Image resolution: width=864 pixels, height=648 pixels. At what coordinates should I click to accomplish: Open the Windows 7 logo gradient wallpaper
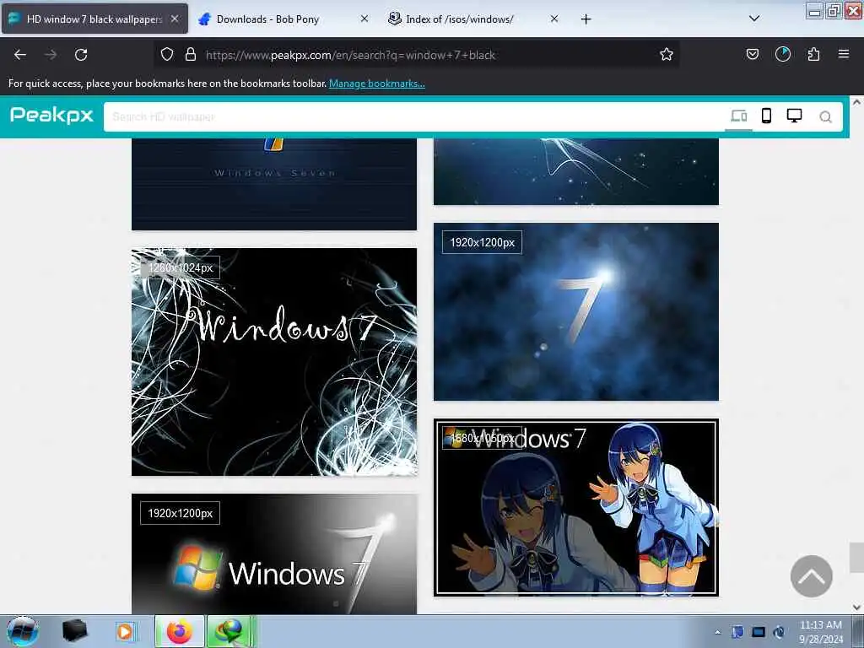click(274, 553)
